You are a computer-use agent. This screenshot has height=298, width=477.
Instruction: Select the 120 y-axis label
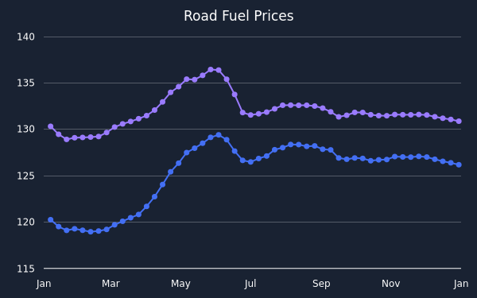(x=26, y=222)
